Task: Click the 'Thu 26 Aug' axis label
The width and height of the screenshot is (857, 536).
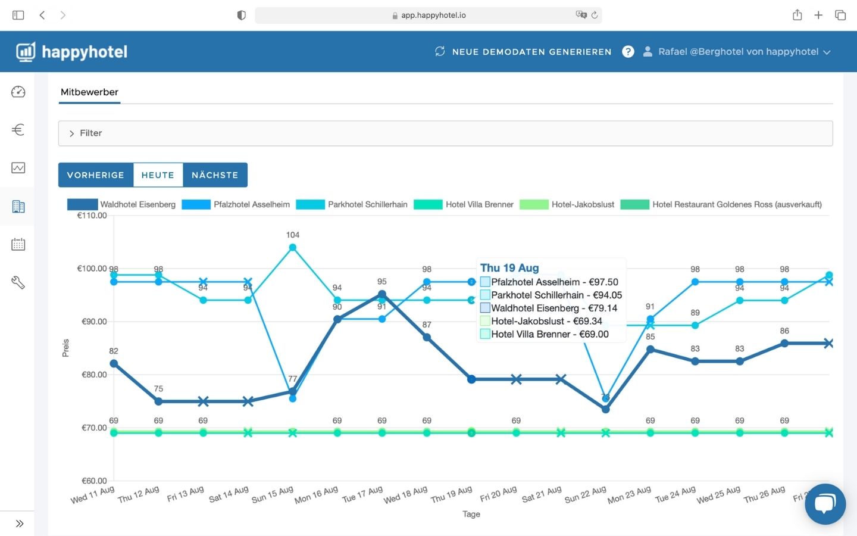Action: [764, 495]
